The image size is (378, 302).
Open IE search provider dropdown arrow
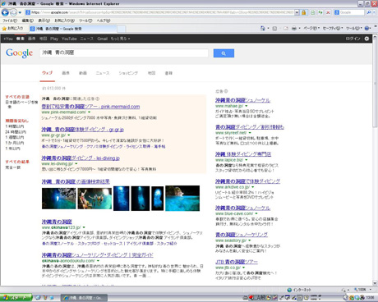(375, 12)
